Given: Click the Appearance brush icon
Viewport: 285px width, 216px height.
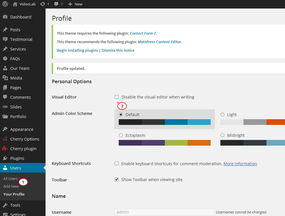Looking at the screenshot, I should [x=5, y=129].
